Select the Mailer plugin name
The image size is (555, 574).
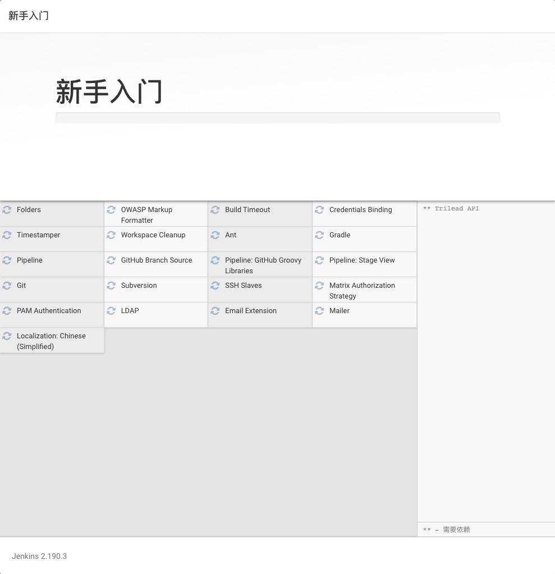click(x=340, y=311)
